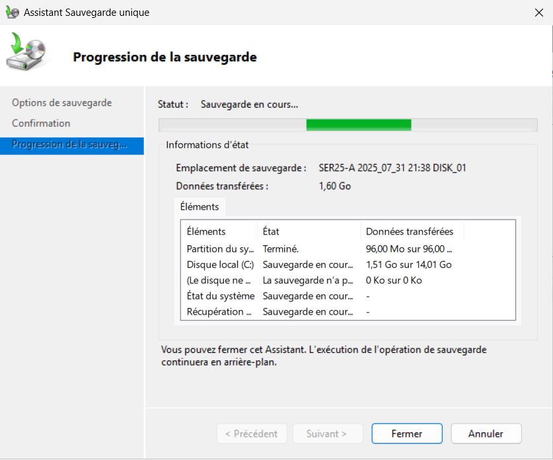Screen dimensions: 553x460
Task: Sort by Données transférées column header
Action: tap(410, 231)
